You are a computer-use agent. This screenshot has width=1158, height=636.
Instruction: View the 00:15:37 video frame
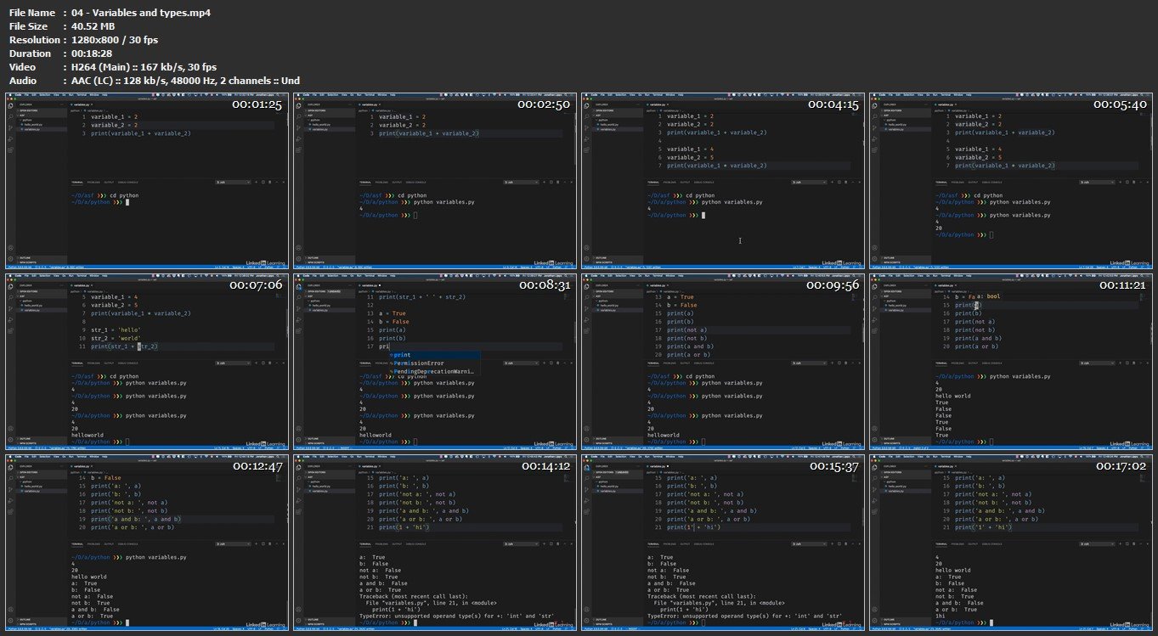(x=722, y=542)
